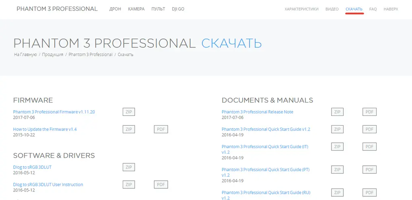
Task: Download PDF of Phantom 3 Professional Release Note
Action: click(x=369, y=112)
